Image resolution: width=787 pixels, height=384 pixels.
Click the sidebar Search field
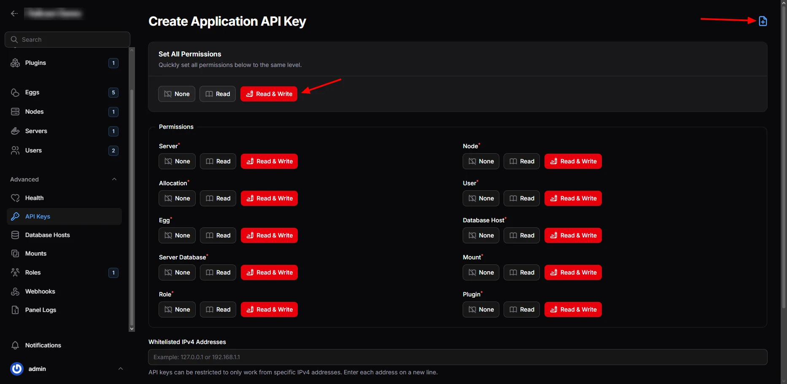click(67, 40)
